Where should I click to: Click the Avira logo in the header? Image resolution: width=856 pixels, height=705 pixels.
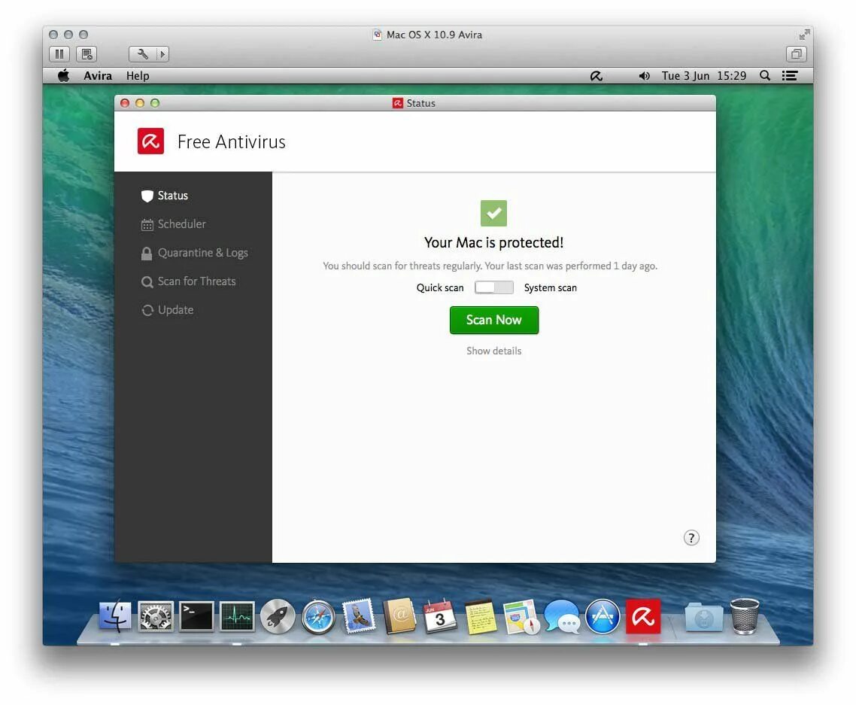coord(150,141)
